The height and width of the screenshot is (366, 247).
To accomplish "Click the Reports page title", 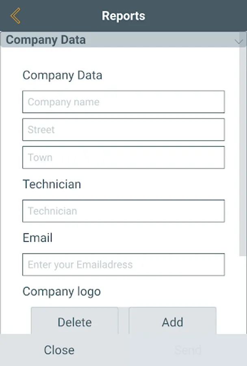I will (123, 16).
